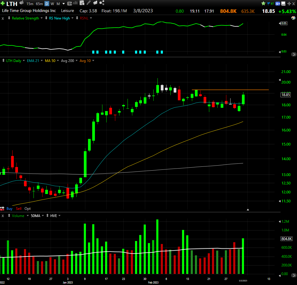Close the Relative Strength pane
The width and height of the screenshot is (297, 285).
point(3,18)
